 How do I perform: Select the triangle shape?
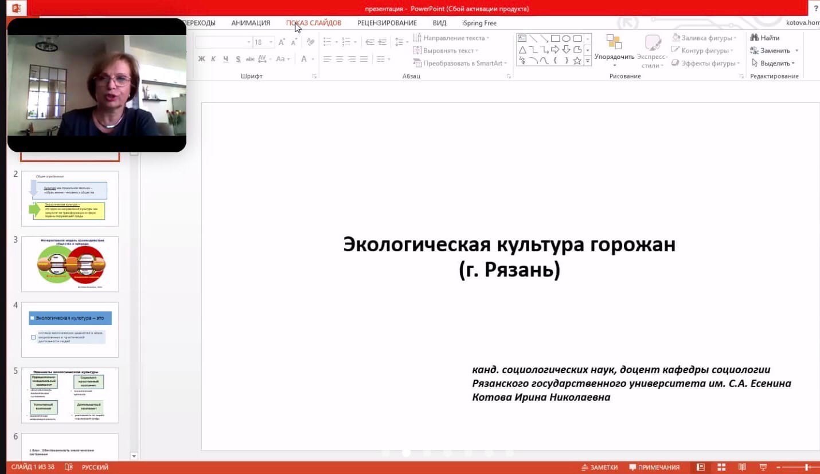(522, 49)
